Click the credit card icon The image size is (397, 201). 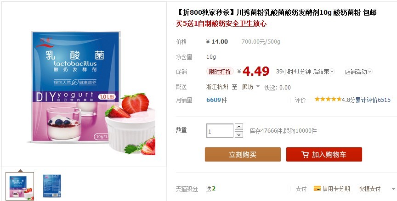click(317, 188)
